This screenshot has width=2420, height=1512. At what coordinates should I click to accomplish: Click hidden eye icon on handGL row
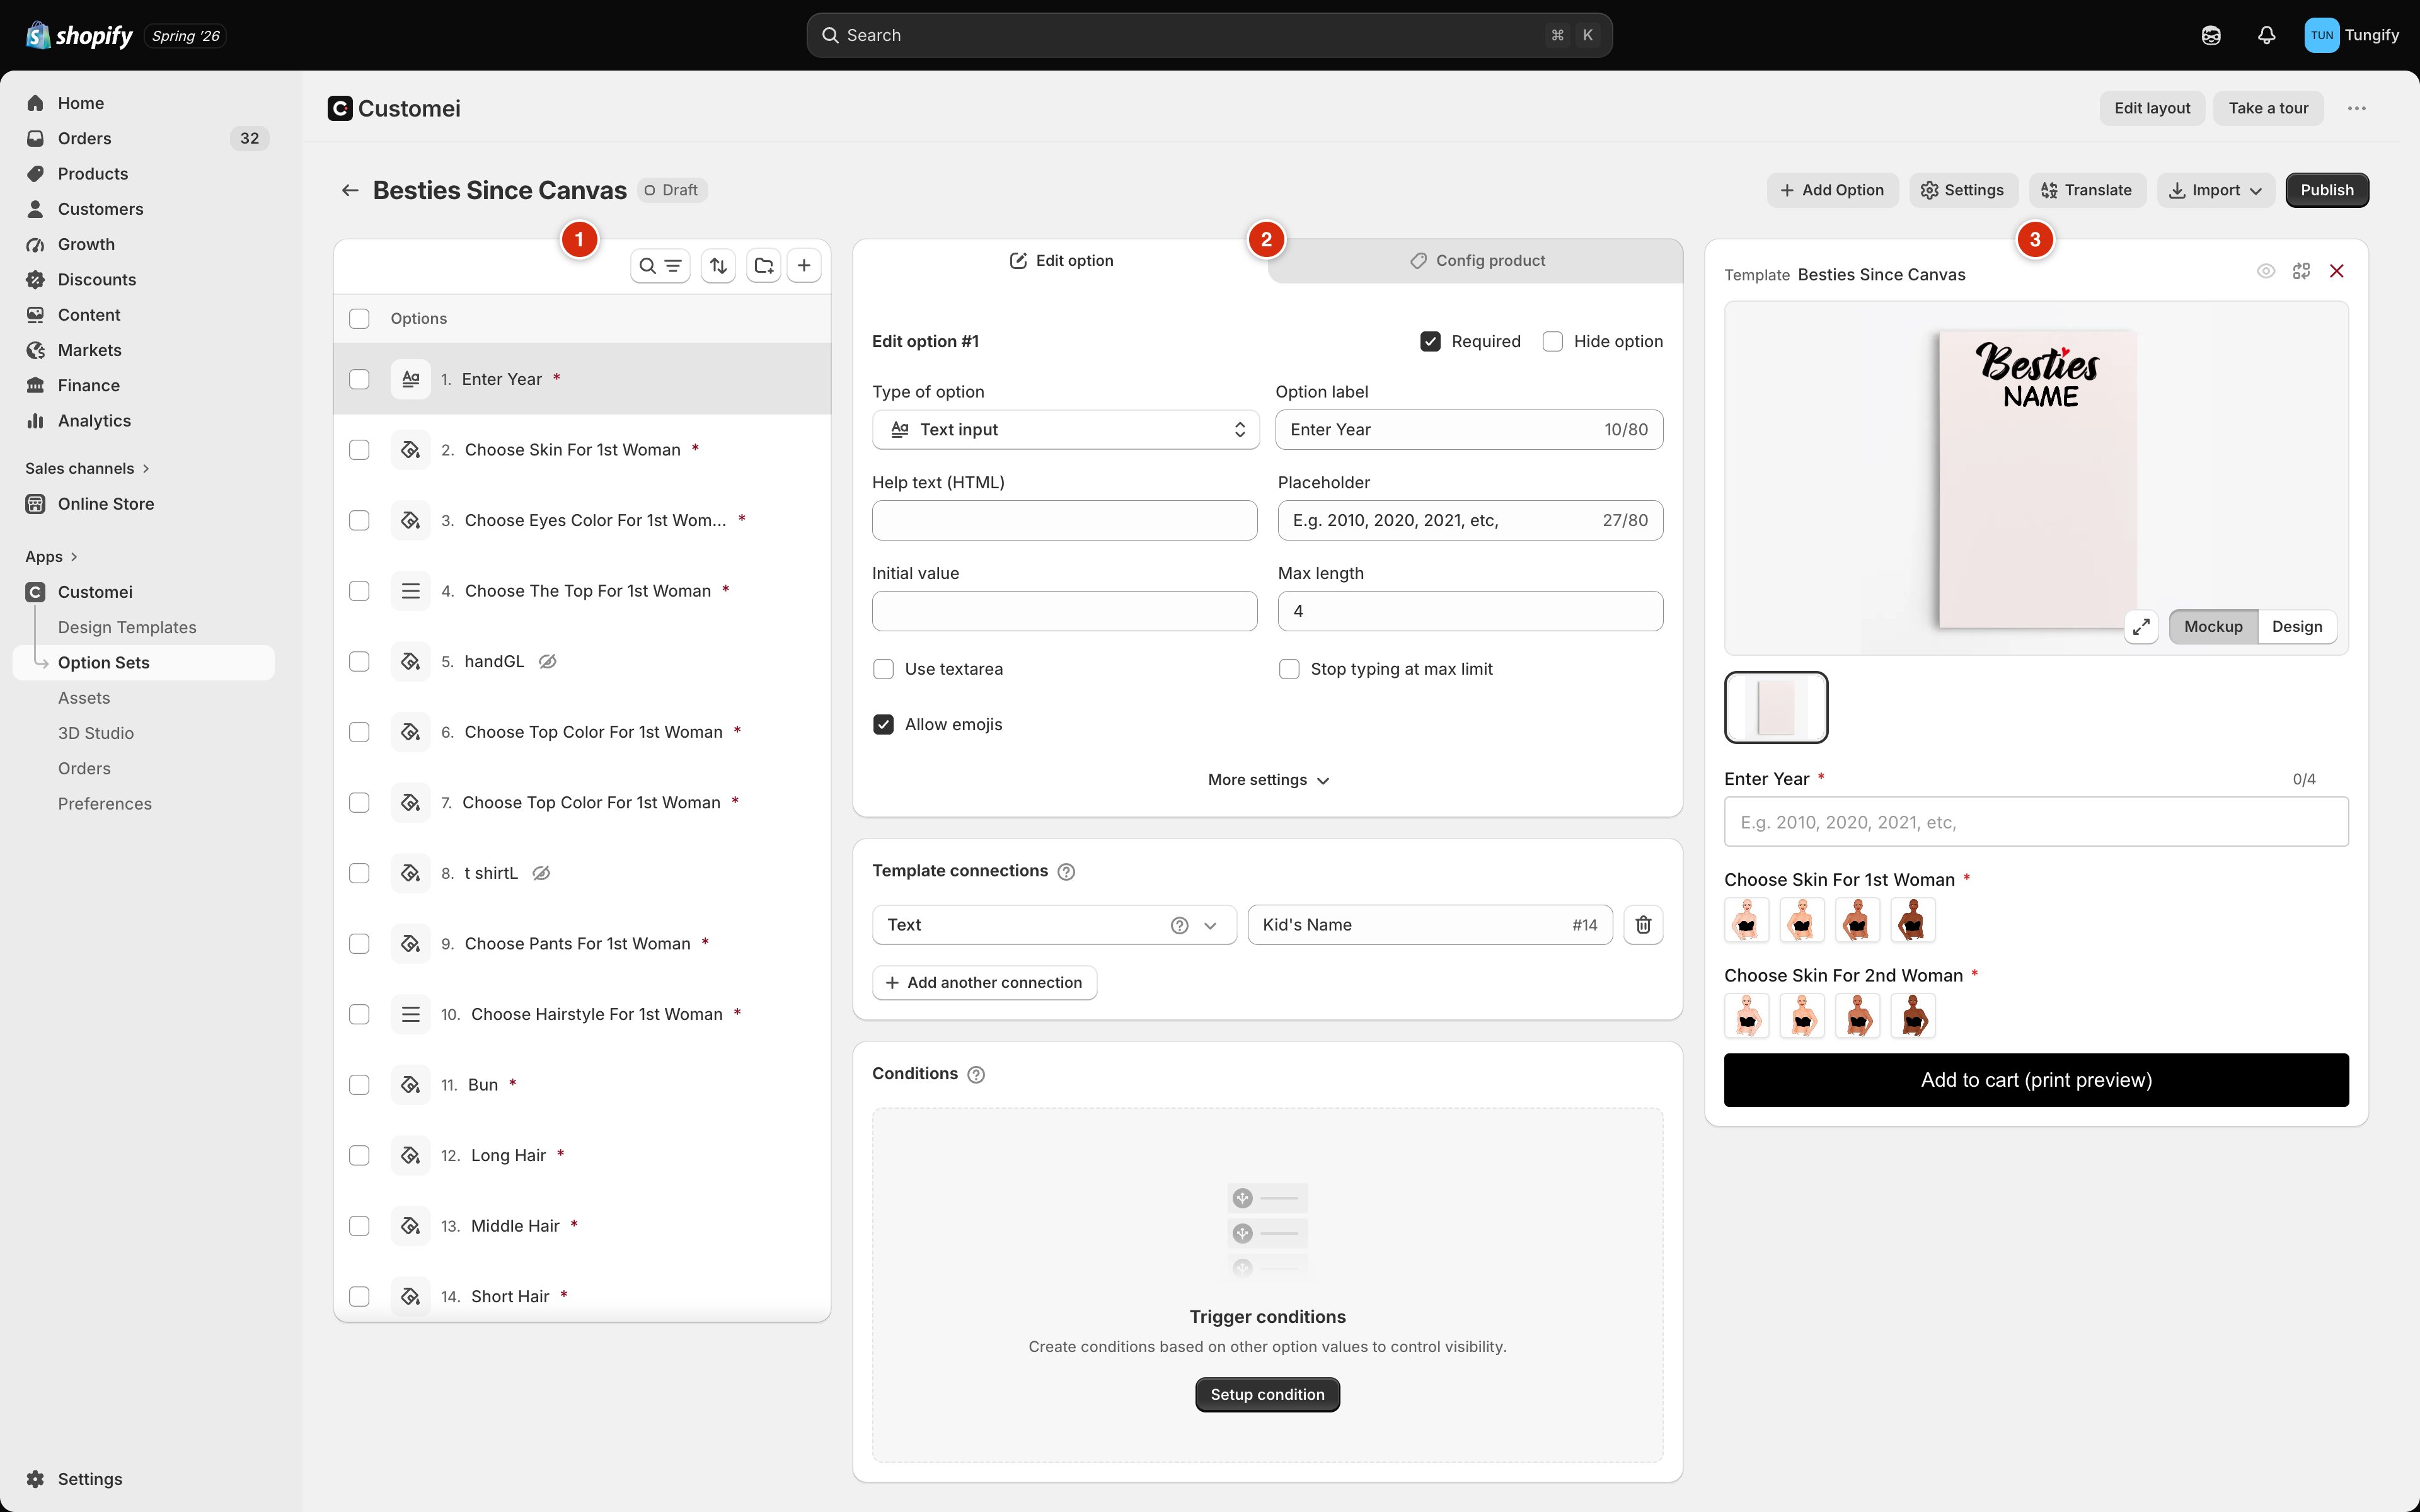tap(547, 661)
